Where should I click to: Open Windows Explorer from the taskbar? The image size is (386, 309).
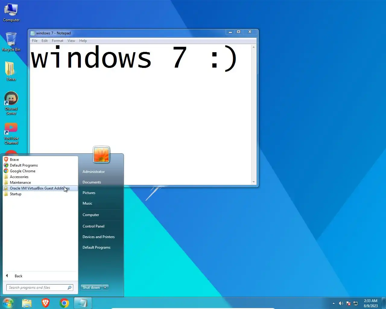tap(27, 303)
